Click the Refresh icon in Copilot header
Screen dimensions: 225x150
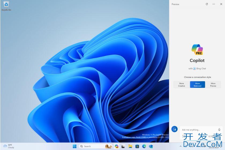pos(207,4)
